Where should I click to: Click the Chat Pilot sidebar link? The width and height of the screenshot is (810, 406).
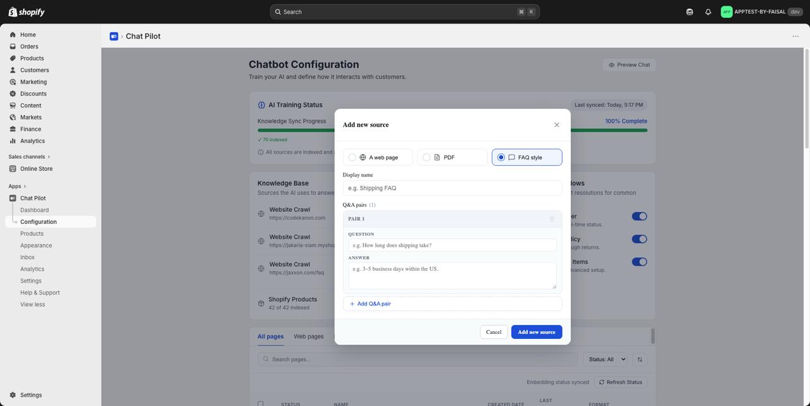[33, 199]
